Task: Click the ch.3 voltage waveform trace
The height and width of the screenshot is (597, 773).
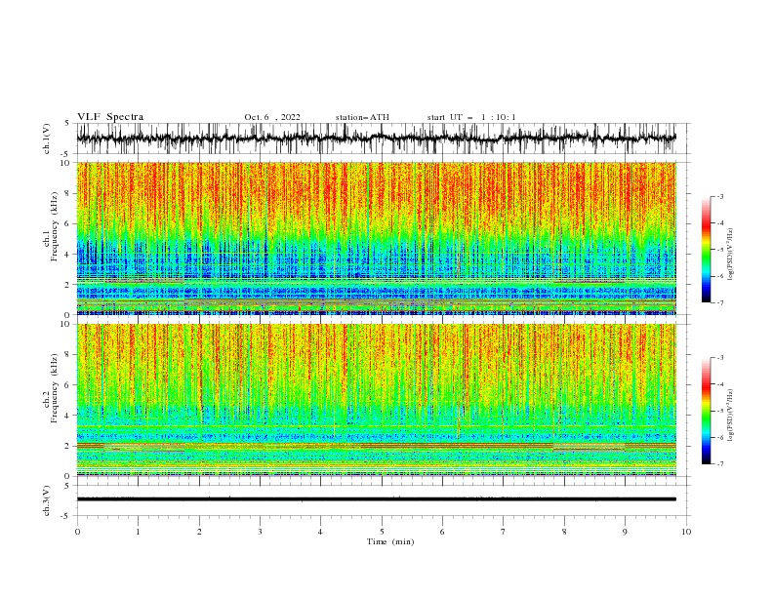Action: pos(376,499)
